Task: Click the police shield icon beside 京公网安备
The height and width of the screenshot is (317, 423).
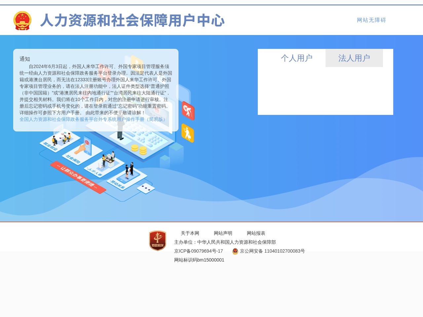Action: (235, 251)
